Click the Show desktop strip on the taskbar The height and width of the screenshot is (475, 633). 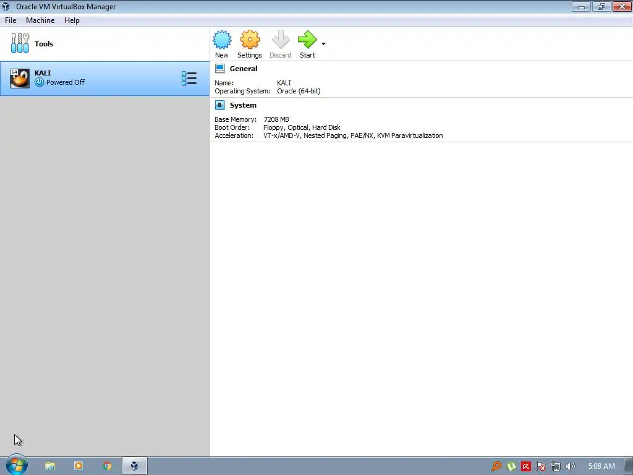[629, 466]
